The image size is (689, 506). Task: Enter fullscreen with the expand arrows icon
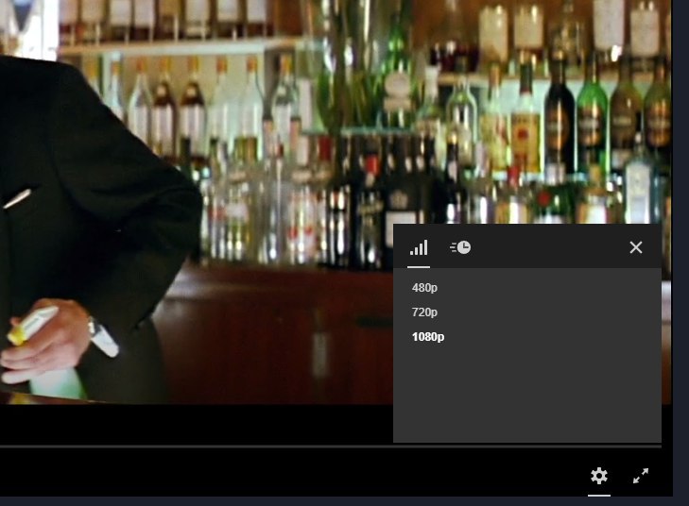coord(641,476)
